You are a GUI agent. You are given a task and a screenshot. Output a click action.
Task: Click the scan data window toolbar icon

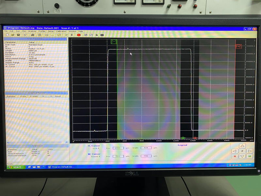86,35
